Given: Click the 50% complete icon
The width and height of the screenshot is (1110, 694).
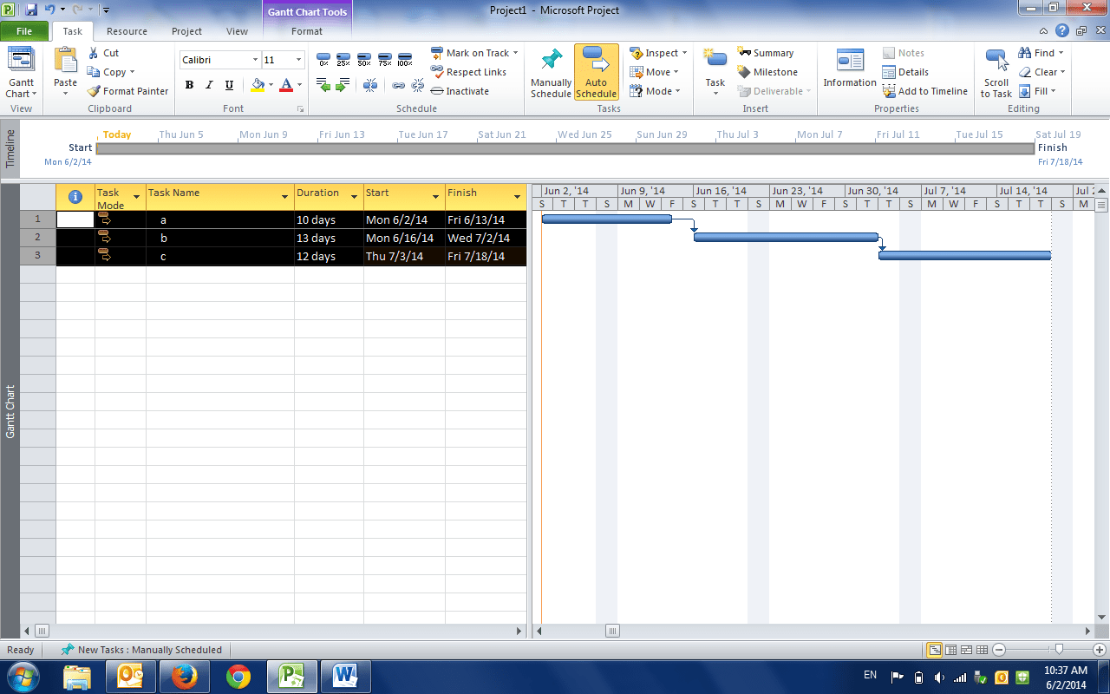Looking at the screenshot, I should [363, 57].
